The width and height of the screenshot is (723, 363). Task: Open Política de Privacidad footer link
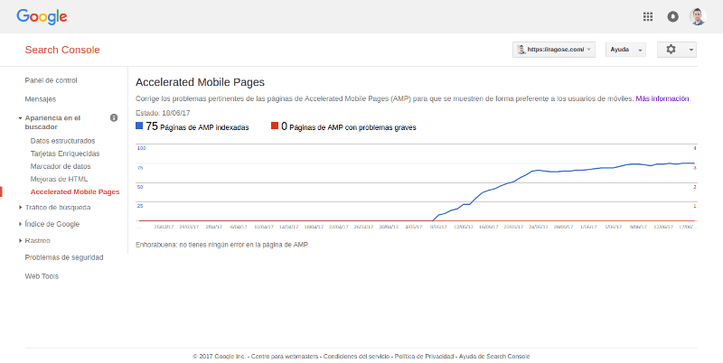[424, 356]
